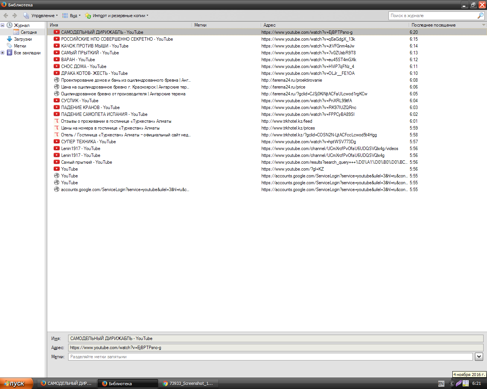Sort by the Имя column header
Image resolution: width=487 pixels, height=389 pixels.
click(x=119, y=25)
